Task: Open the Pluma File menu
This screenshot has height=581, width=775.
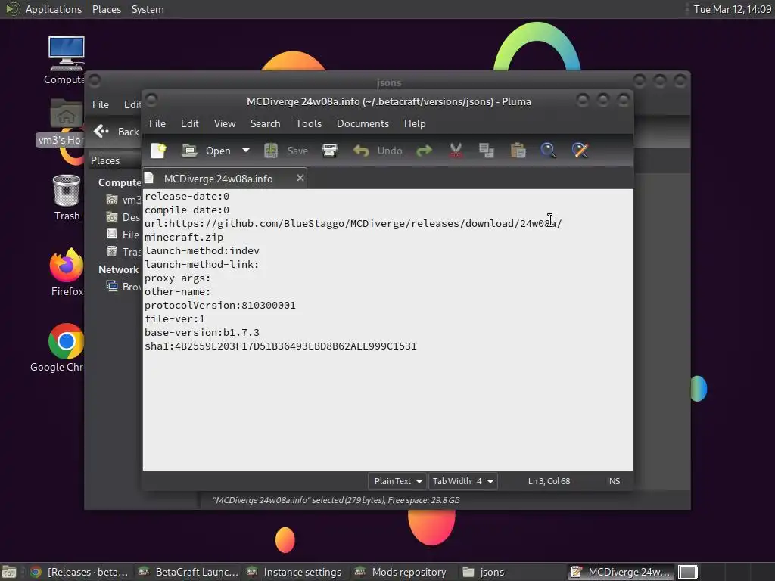Action: [157, 123]
